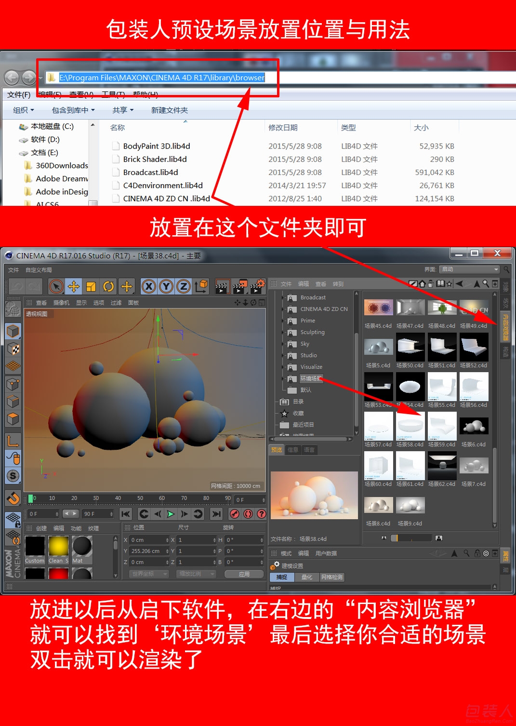Open the 共享 menu in Explorer

123,110
